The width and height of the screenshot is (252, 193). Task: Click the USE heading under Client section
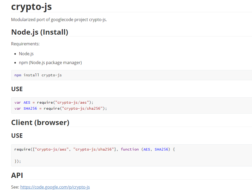click(x=17, y=136)
